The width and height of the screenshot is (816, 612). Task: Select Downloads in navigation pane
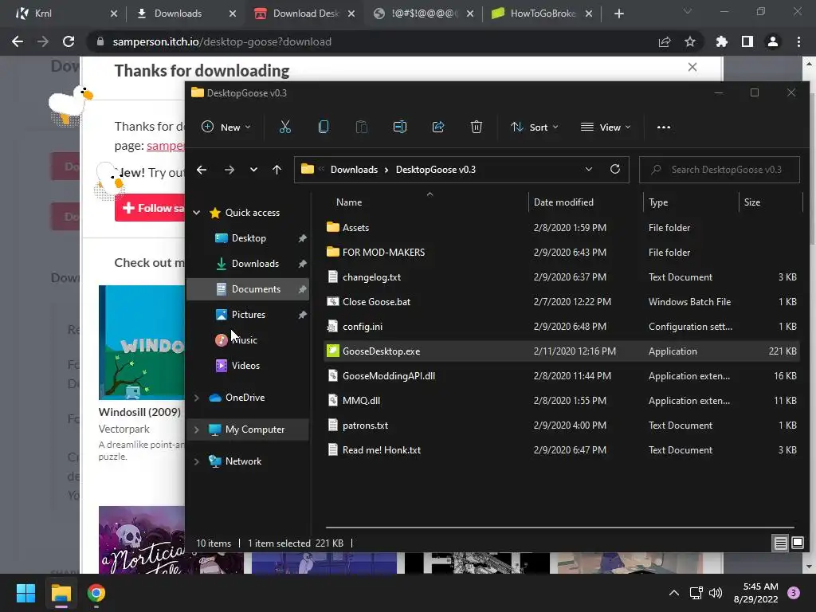coord(255,263)
